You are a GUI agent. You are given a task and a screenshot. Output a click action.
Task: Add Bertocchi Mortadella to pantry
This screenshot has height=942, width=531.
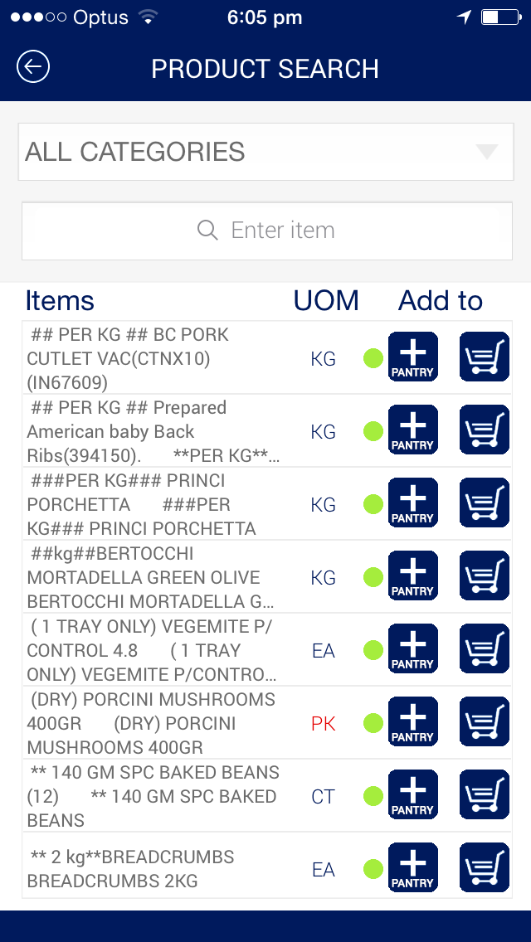[x=412, y=576]
